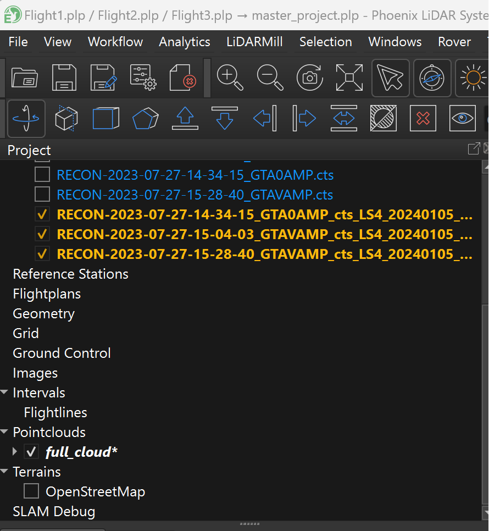Check the RECON-2023-07-27-14-34-15_GTA0AMP.cts checkbox
The height and width of the screenshot is (531, 489).
click(x=42, y=175)
